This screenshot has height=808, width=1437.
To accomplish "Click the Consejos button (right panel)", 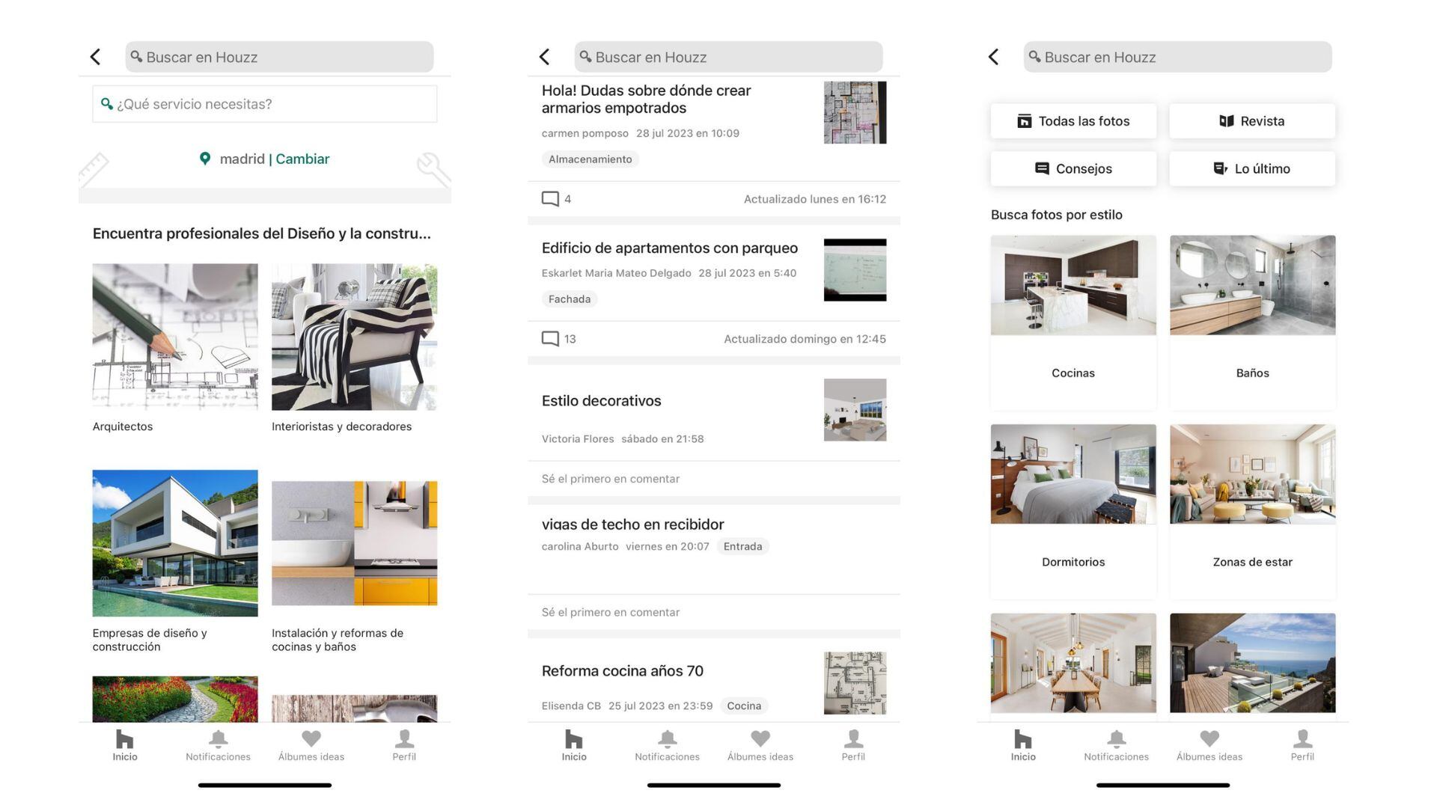I will pos(1073,168).
